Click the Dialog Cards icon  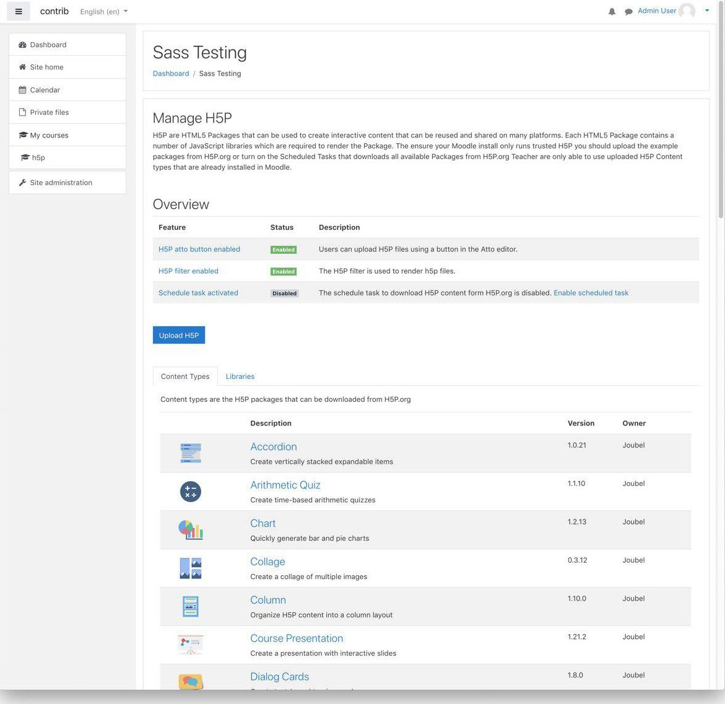coord(191,681)
